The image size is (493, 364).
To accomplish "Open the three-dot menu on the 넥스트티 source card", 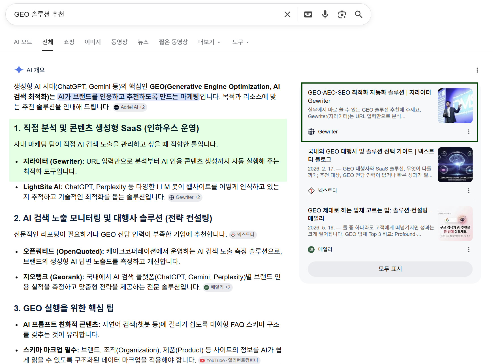I will tap(469, 191).
